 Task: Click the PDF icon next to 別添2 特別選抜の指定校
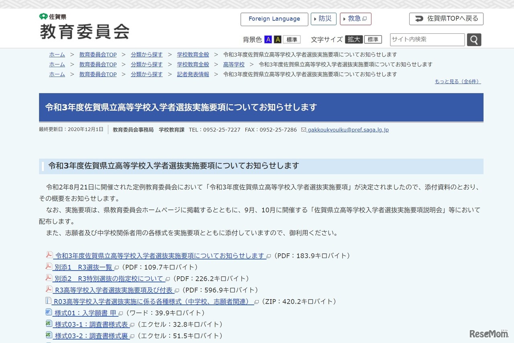pos(49,278)
